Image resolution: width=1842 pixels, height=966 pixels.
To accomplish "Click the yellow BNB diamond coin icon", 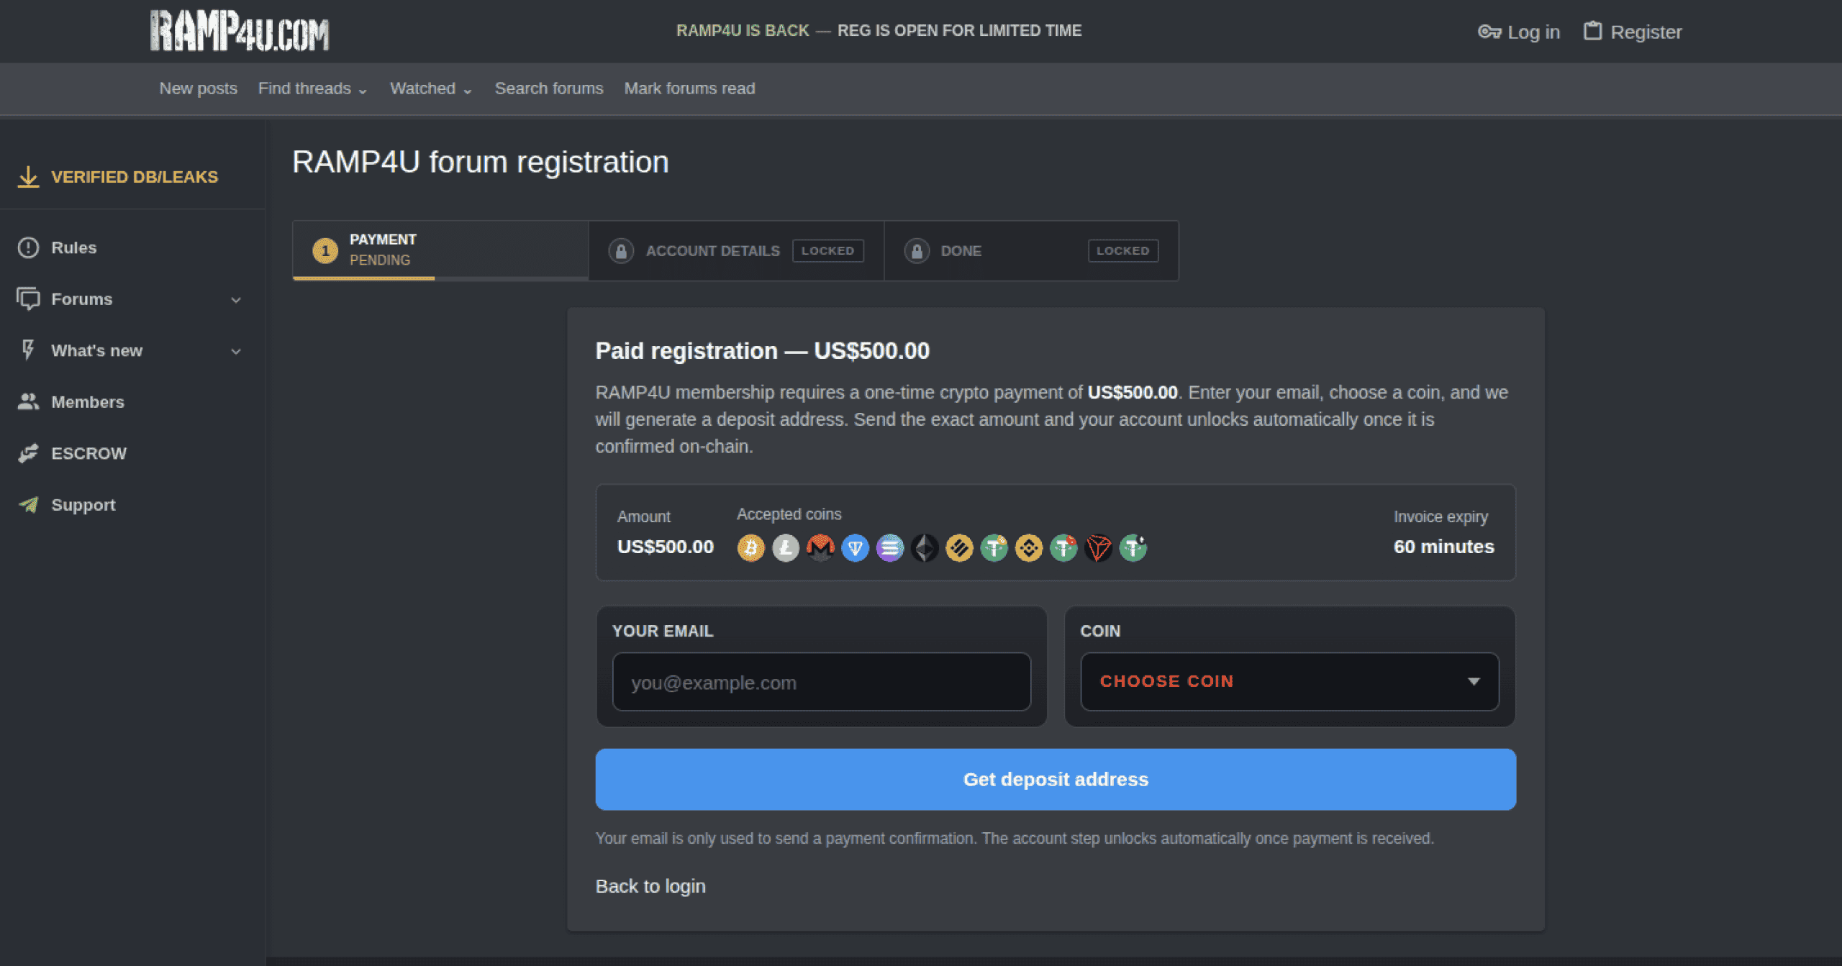I will [x=1029, y=548].
